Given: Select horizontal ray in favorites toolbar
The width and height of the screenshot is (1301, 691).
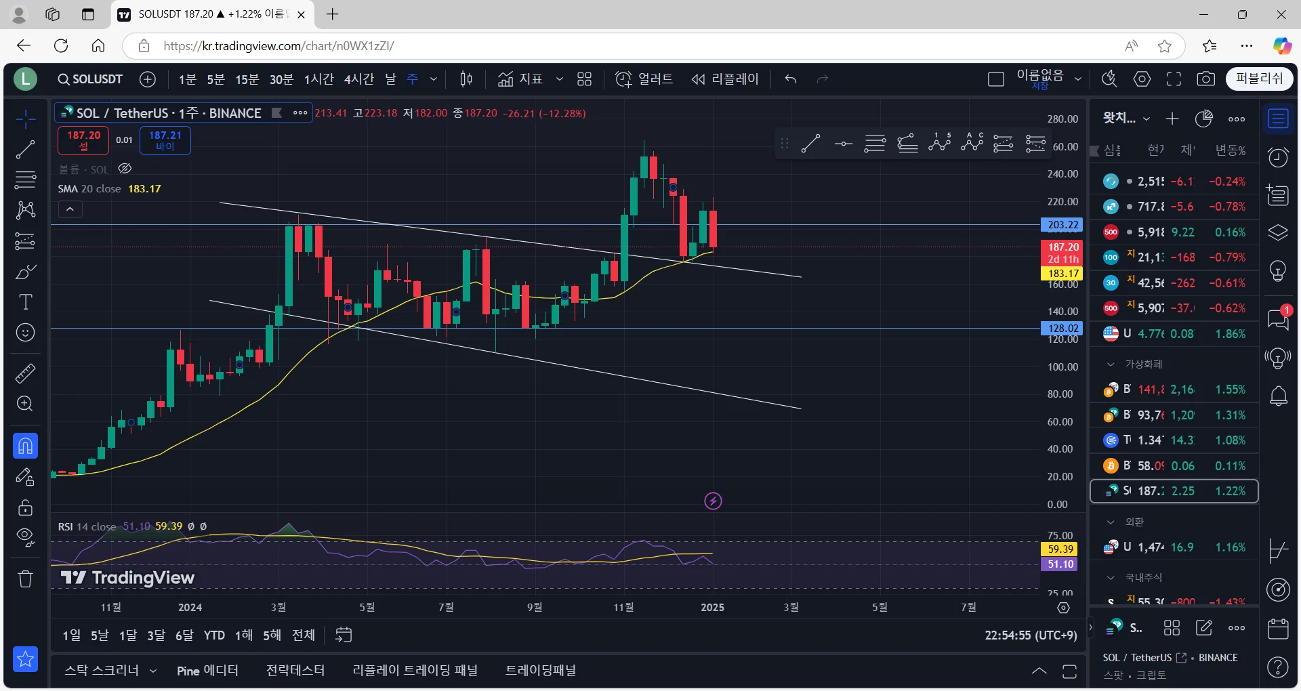Looking at the screenshot, I should pyautogui.click(x=843, y=144).
